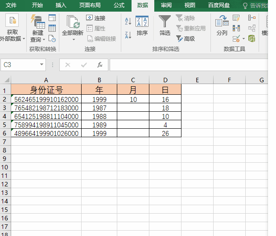Viewport: 276px width, 236px height.
Task: Select the year cell 1989
Action: tap(99, 125)
